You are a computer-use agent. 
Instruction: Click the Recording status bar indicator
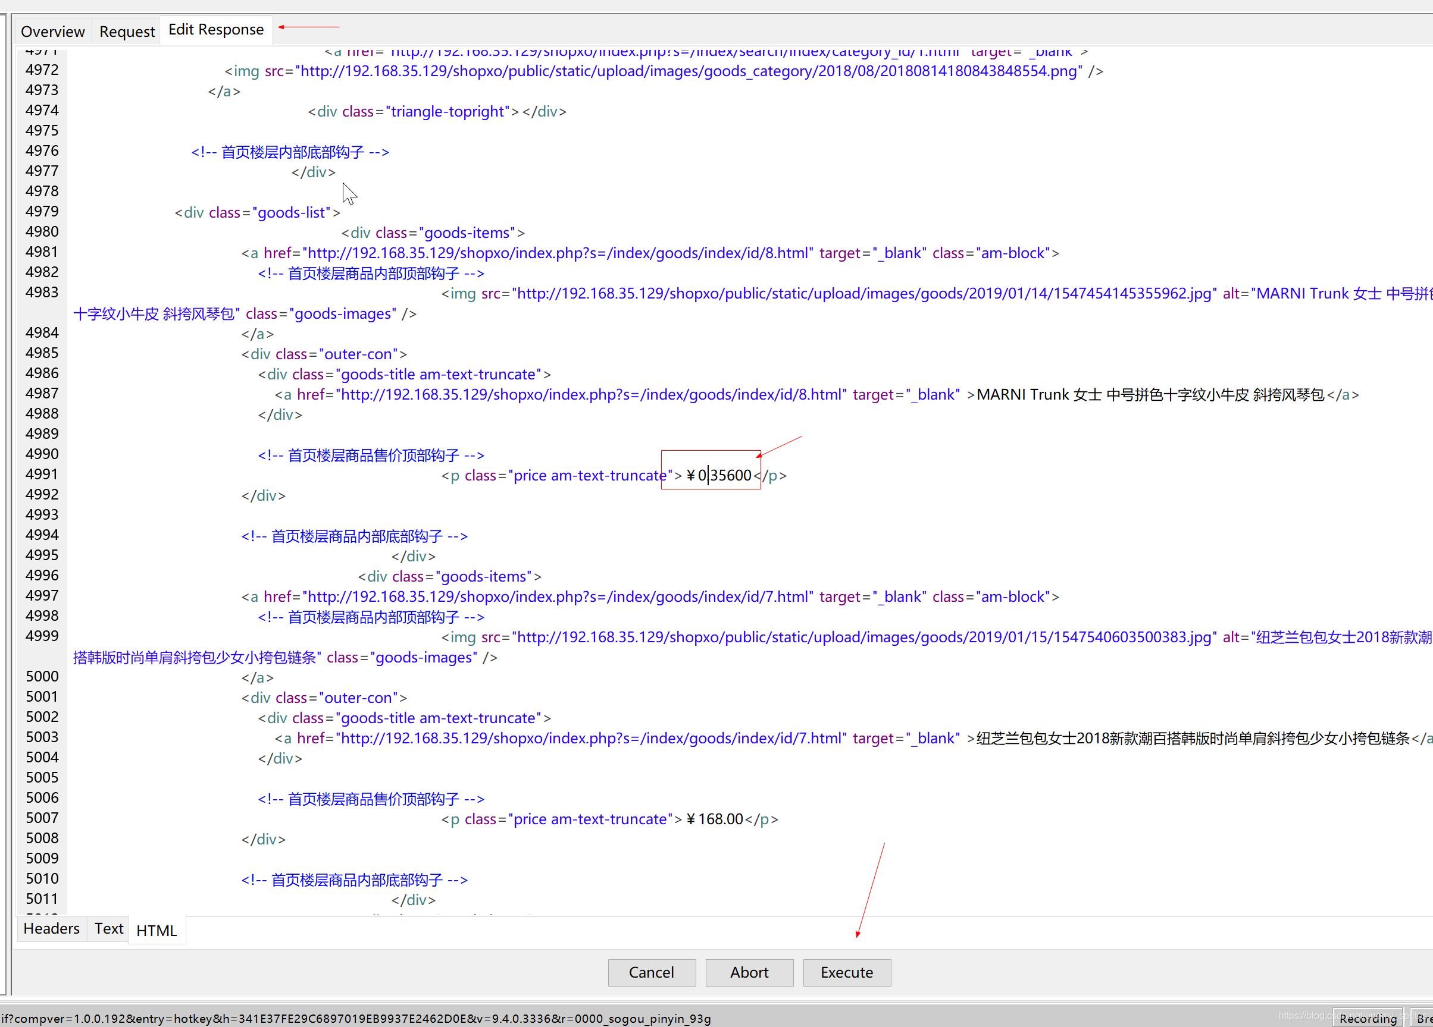(x=1368, y=1018)
